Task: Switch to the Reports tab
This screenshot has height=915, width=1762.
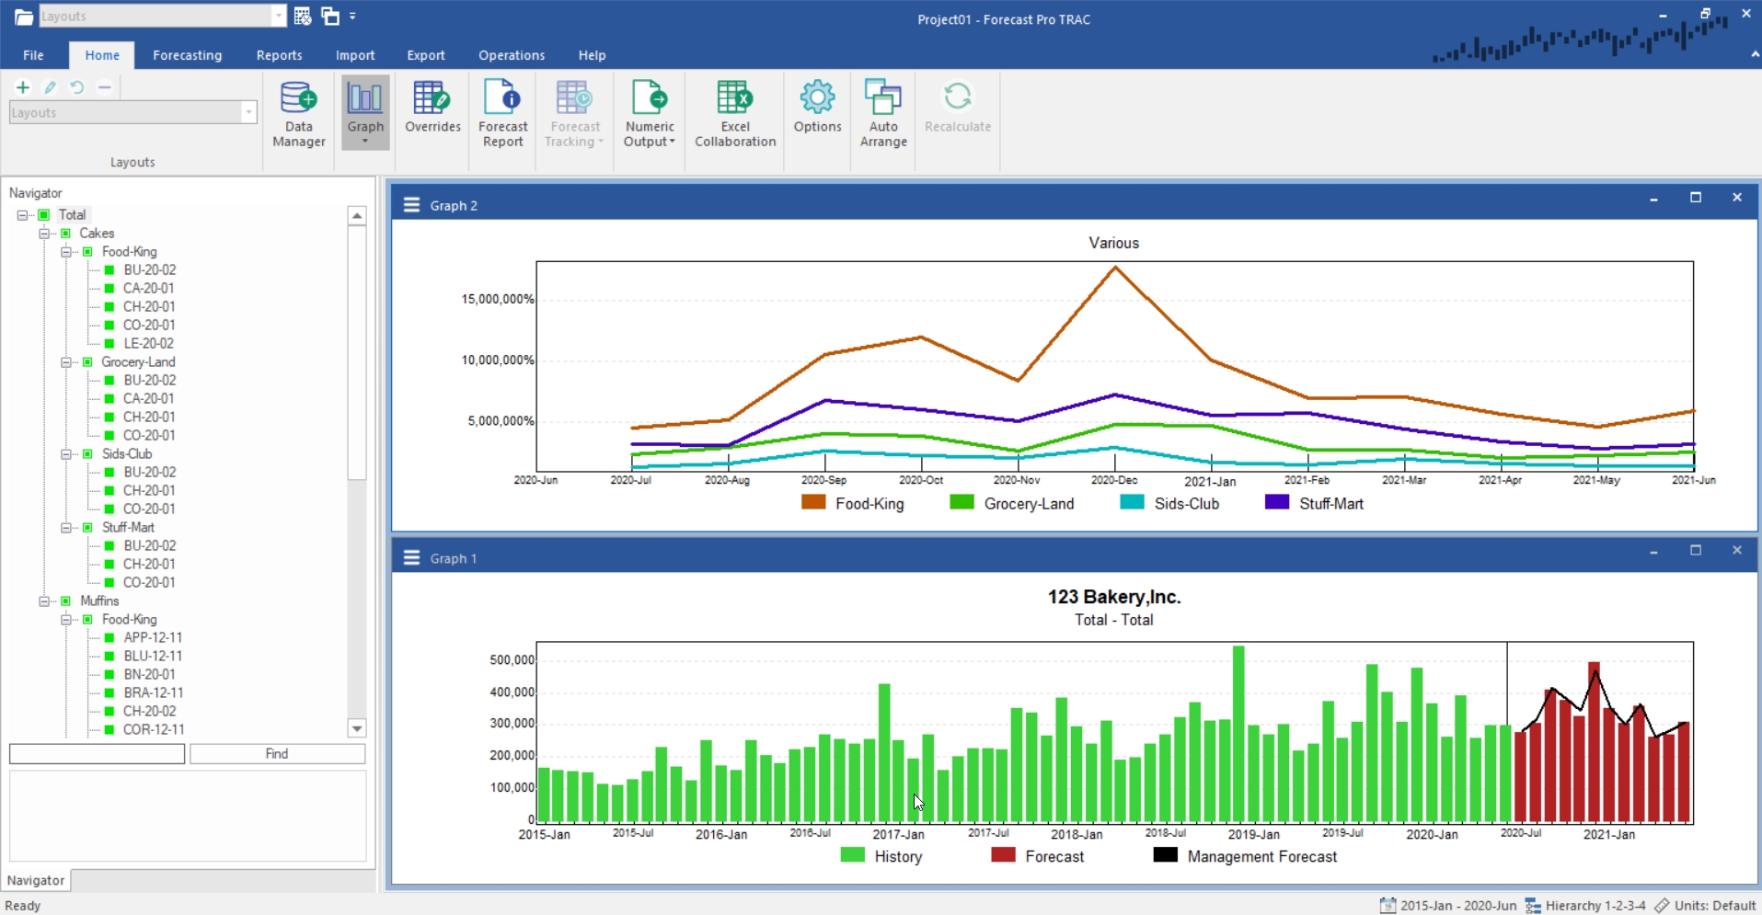Action: pyautogui.click(x=279, y=55)
